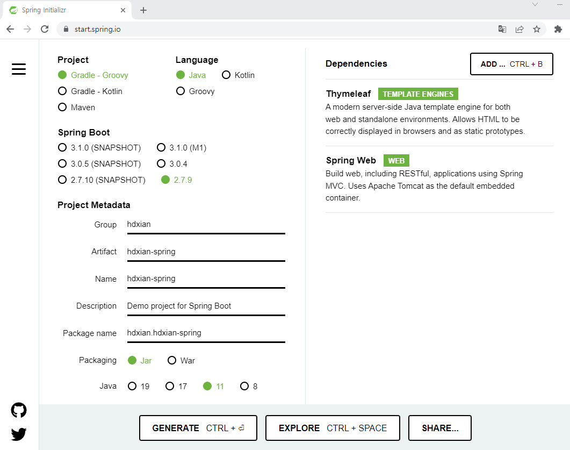Bookmark page with the star icon
The width and height of the screenshot is (570, 450).
[537, 29]
